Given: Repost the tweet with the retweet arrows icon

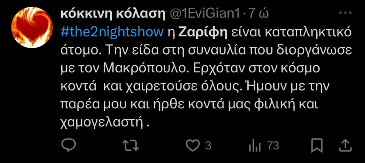Looking at the screenshot, I should 131,146.
